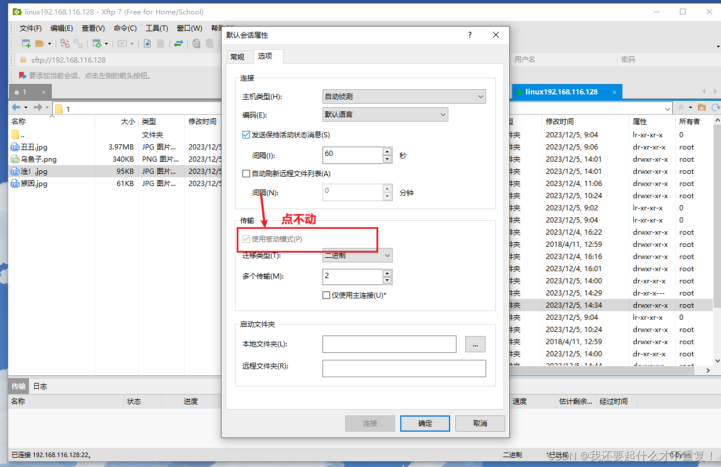721x467 pixels.
Task: Select the download file toolbar icon
Action: (x=147, y=43)
